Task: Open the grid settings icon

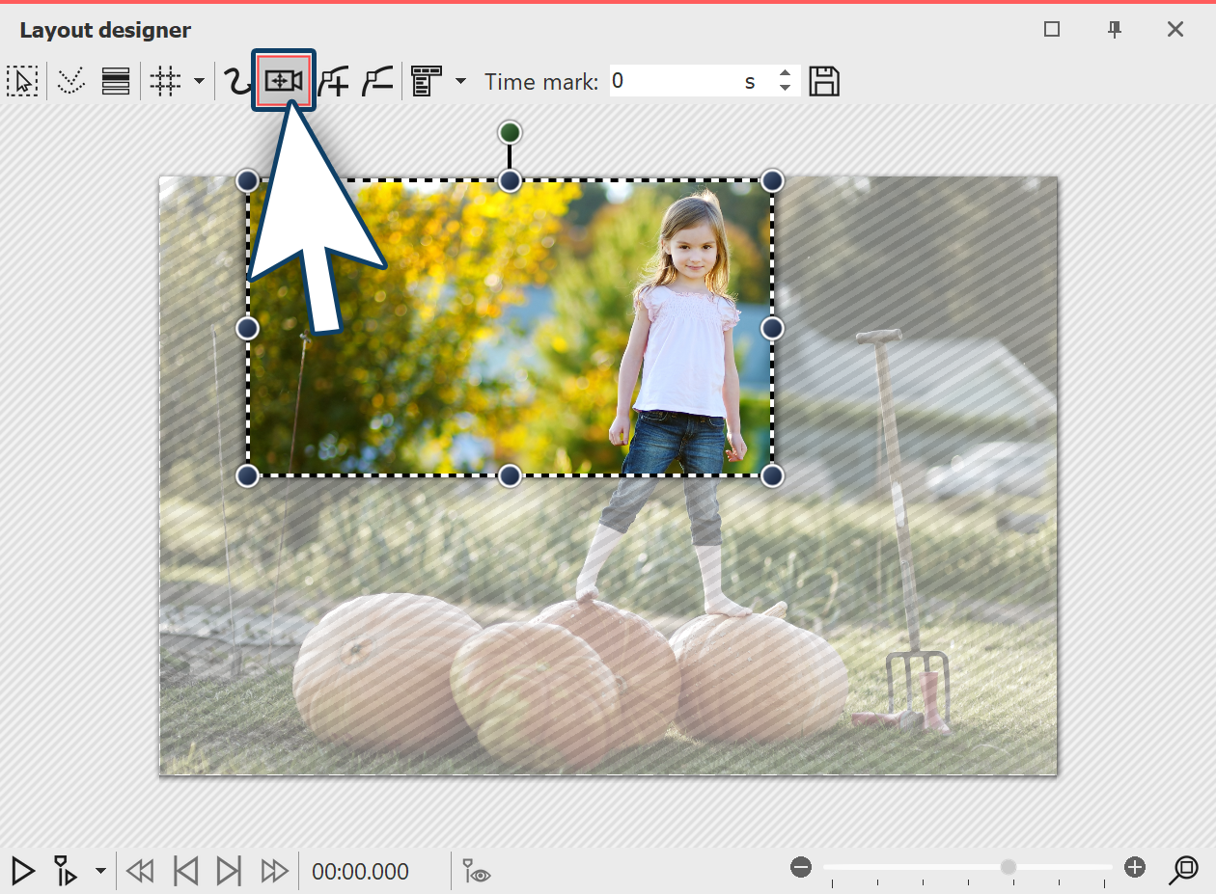Action: [163, 81]
